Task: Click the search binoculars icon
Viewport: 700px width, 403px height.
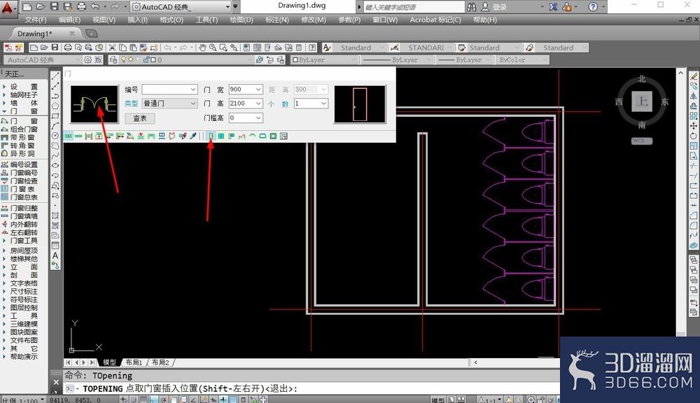Action: click(472, 7)
